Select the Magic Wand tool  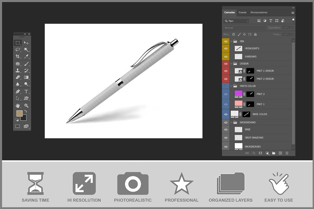point(26,49)
